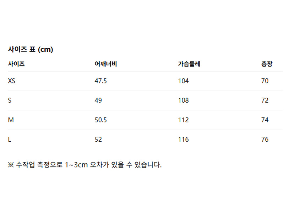Viewport: 284px width, 213px height.
Task: Select the L size row label
Action: pyautogui.click(x=10, y=140)
